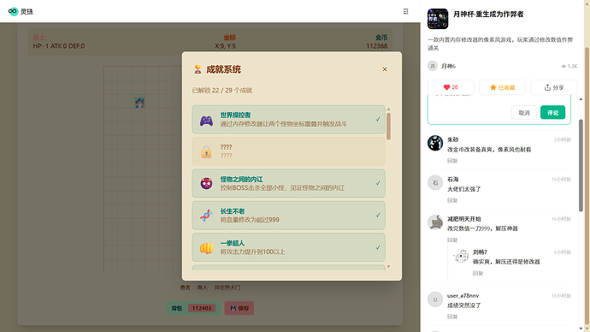Viewport: 590px width, 332px height.
Task: Click the lock icon of the ???? achievement
Action: [206, 151]
